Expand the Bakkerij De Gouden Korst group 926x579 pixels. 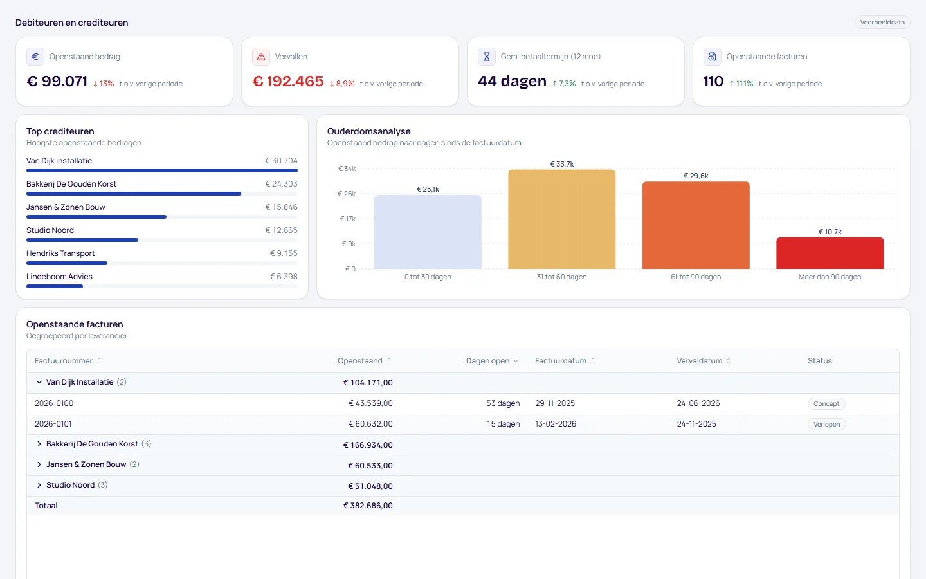[x=39, y=444]
